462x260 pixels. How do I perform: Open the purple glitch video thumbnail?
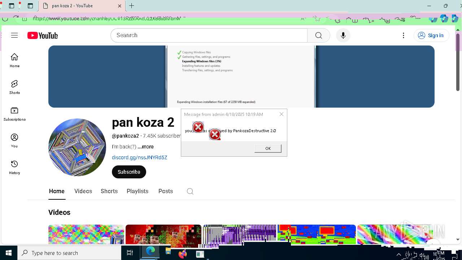[x=240, y=234]
